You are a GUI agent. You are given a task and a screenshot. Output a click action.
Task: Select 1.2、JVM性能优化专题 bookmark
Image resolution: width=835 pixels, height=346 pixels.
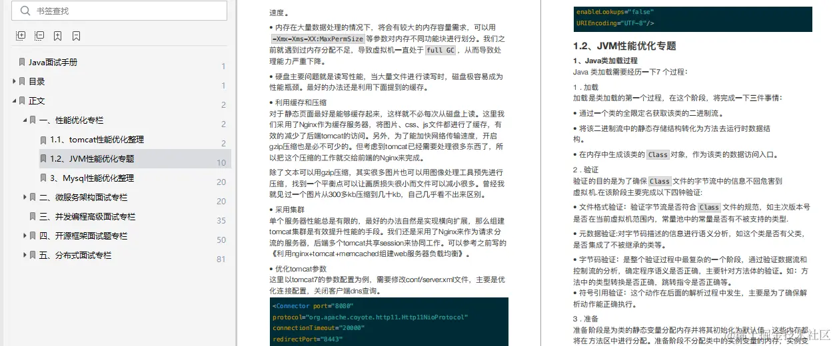92,159
